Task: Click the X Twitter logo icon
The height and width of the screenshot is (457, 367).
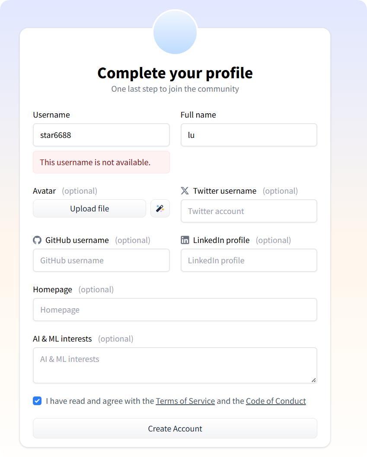Action: coord(185,191)
